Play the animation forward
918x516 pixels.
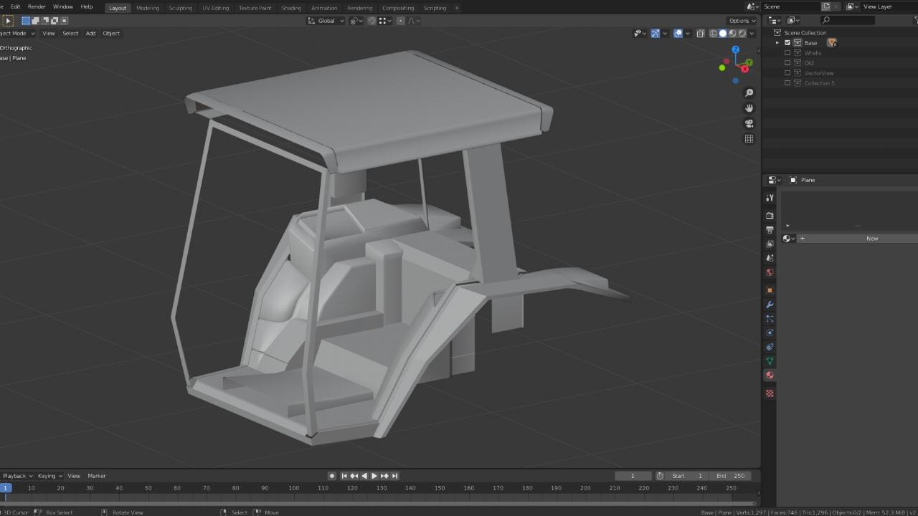(374, 476)
